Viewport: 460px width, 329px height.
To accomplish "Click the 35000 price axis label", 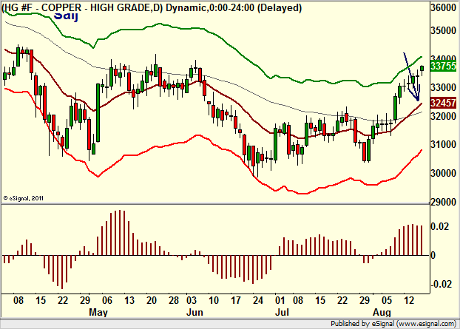I will tap(444, 30).
